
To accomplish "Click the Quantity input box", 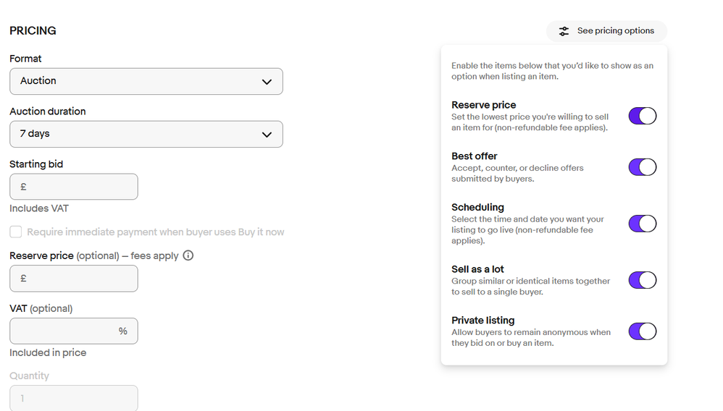I will (74, 398).
